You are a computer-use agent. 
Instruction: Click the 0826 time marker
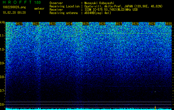pyautogui.click(x=102, y=24)
